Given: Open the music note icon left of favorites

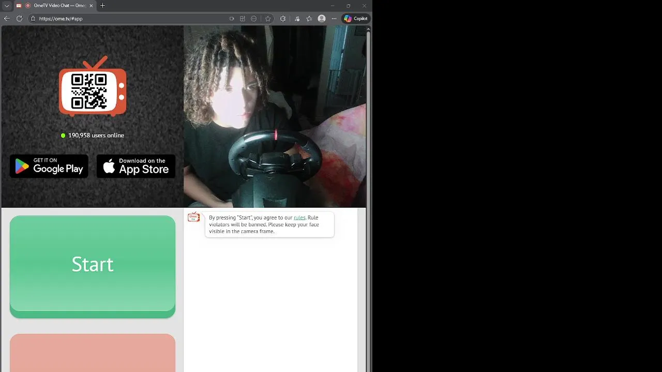Looking at the screenshot, I should click(x=297, y=19).
